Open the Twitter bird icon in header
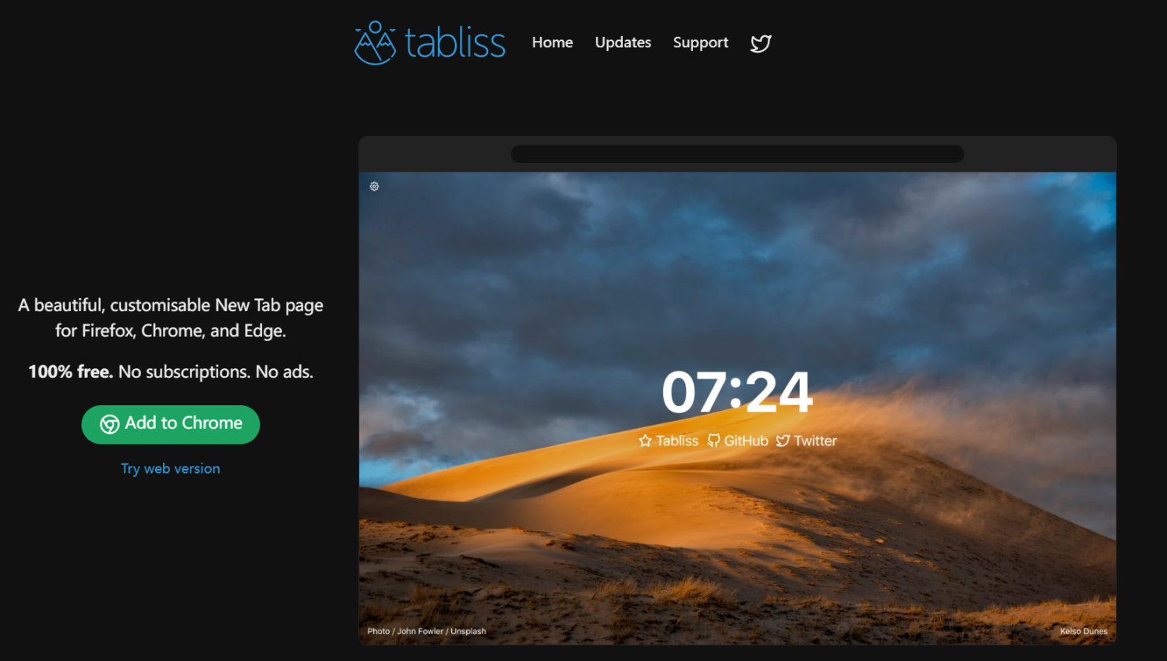Image resolution: width=1167 pixels, height=661 pixels. pos(761,43)
